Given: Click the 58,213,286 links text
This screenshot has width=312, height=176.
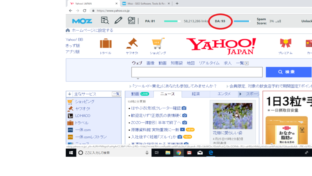Looking at the screenshot, I should (196, 21).
